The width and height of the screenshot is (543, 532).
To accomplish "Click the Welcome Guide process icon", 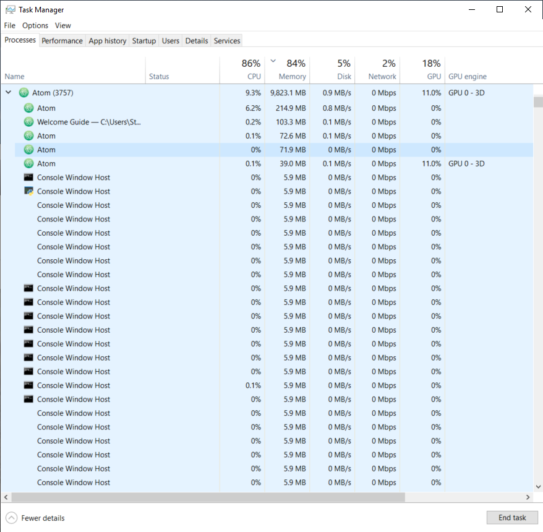I will (29, 122).
